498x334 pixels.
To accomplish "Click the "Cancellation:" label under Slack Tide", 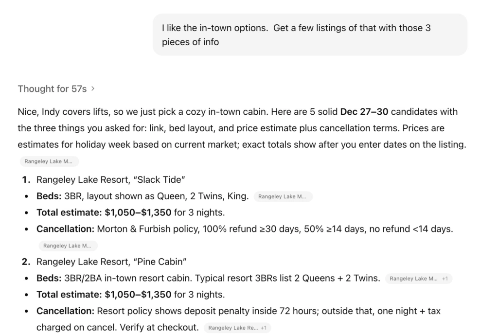I will click(65, 229).
